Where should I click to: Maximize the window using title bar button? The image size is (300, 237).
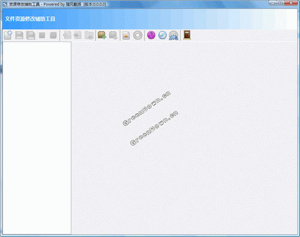[281, 3]
